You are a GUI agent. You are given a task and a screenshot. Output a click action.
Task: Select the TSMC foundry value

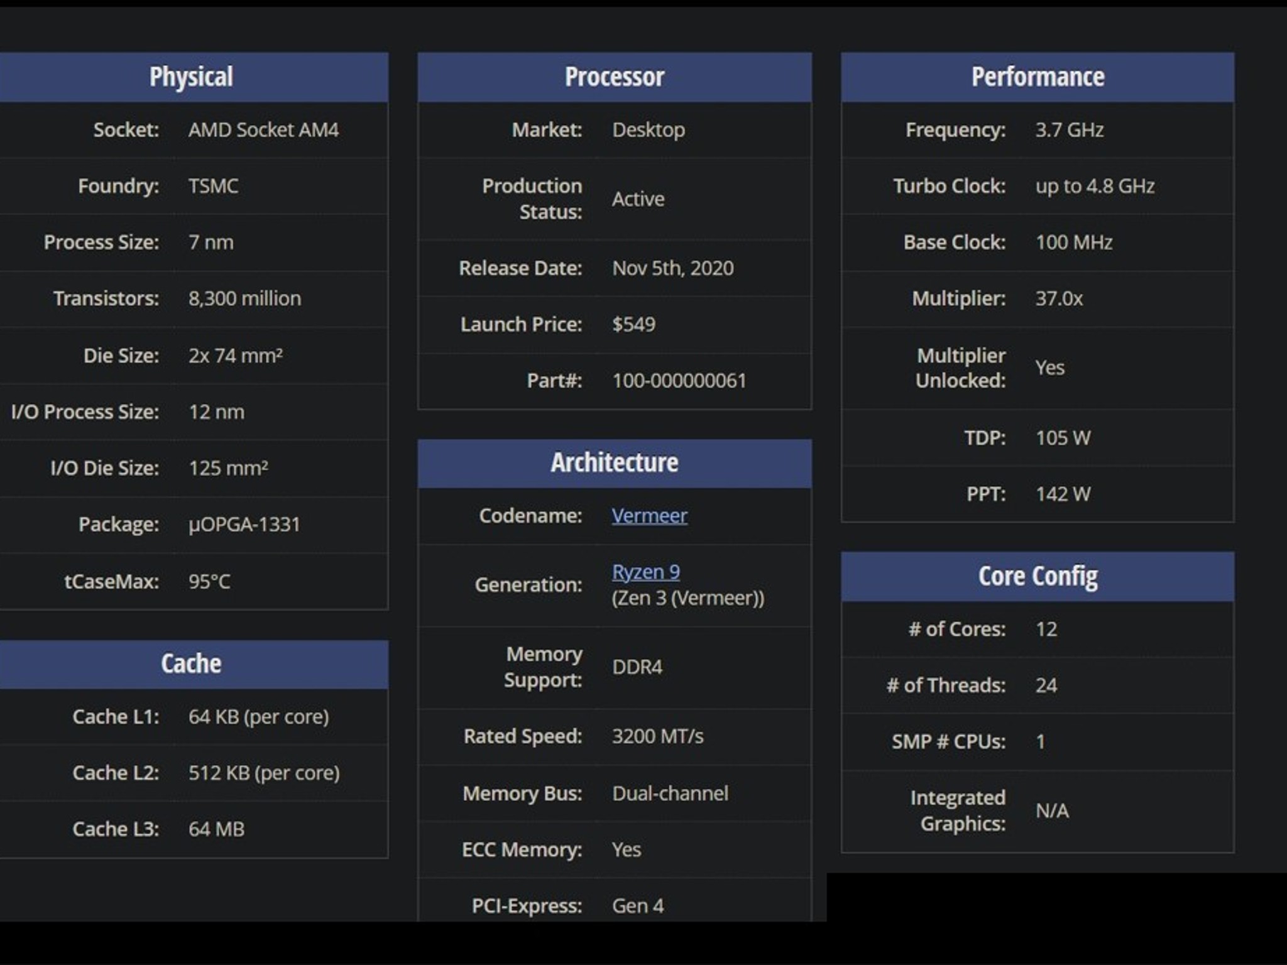pyautogui.click(x=213, y=186)
